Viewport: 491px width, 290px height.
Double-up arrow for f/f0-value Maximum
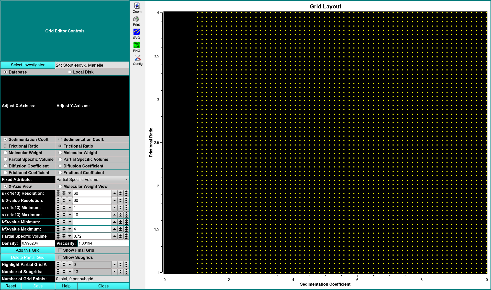120,229
